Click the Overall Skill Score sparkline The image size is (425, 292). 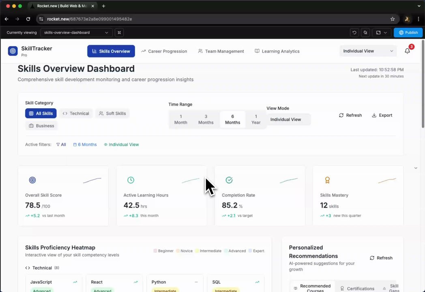[92, 180]
